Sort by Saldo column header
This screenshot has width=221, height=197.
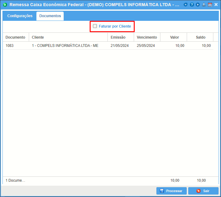click(200, 37)
